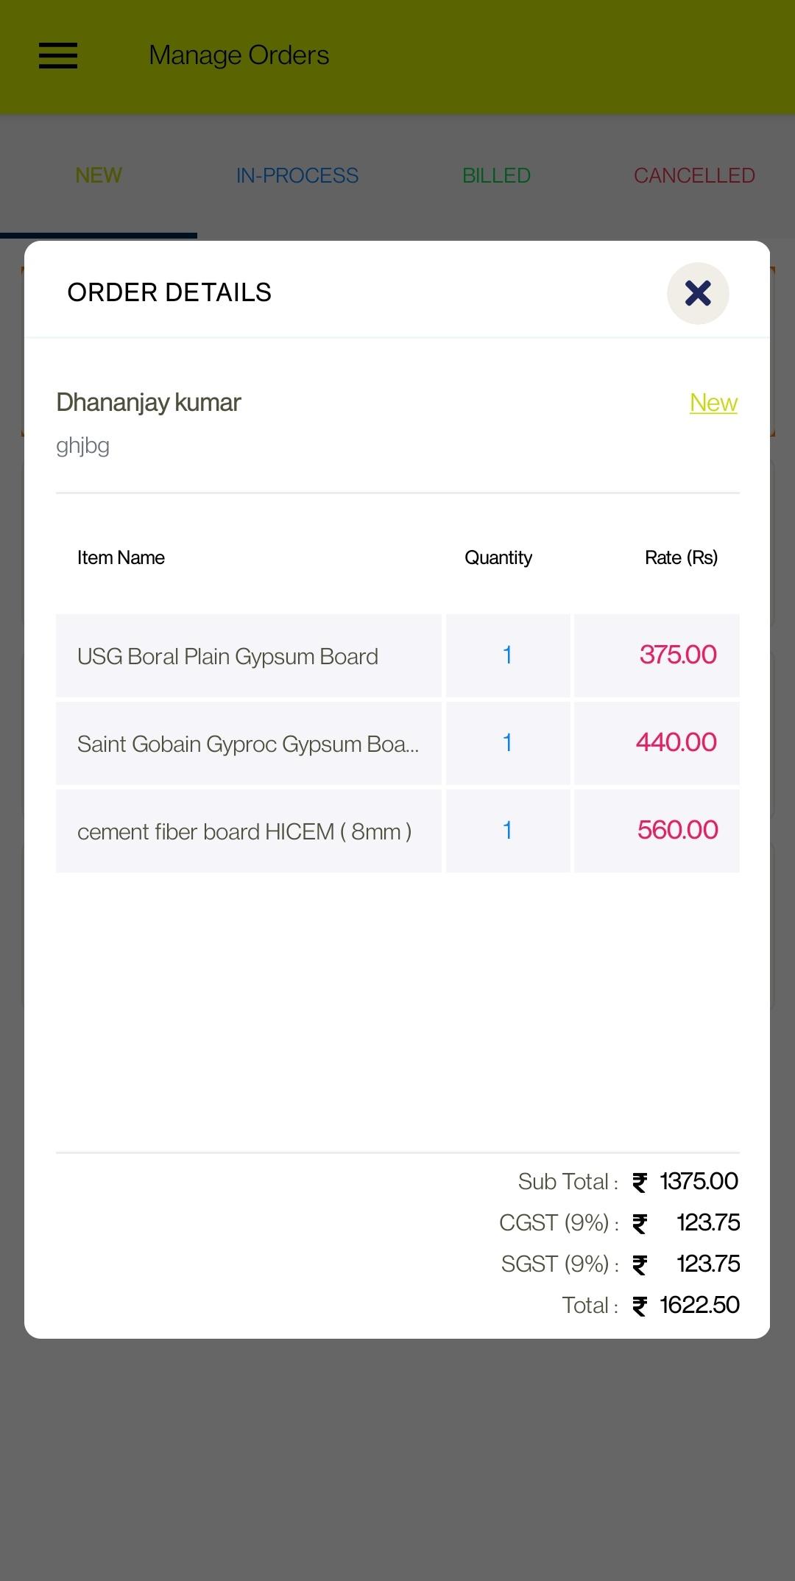Click the Item Name column header
The image size is (795, 1581).
121,557
